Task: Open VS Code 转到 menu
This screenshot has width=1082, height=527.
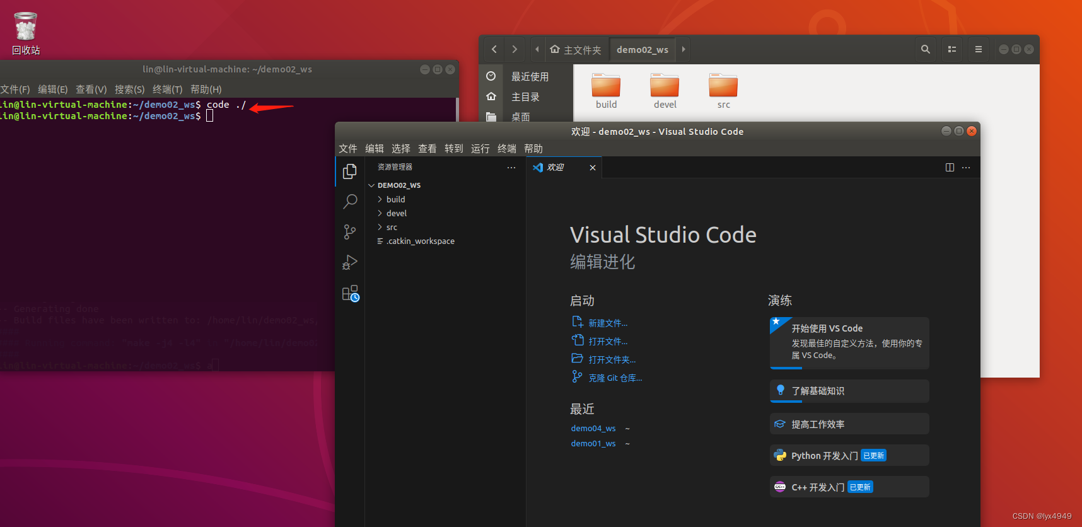Action: pos(454,149)
